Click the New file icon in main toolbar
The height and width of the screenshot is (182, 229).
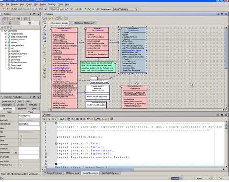tap(5, 9)
